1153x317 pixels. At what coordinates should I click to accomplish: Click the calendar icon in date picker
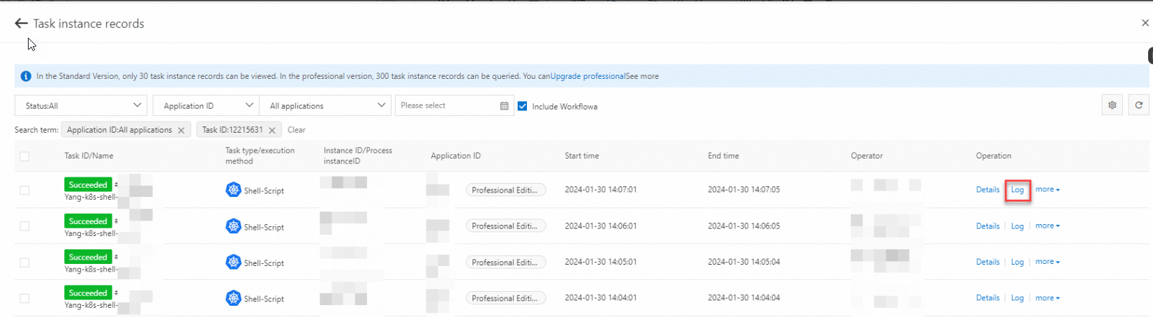point(504,105)
